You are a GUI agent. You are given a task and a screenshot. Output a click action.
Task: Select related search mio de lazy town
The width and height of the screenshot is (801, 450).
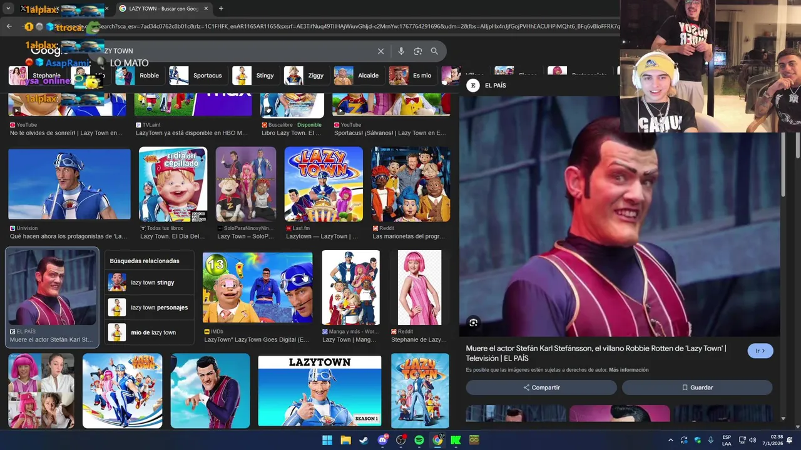tap(149, 332)
